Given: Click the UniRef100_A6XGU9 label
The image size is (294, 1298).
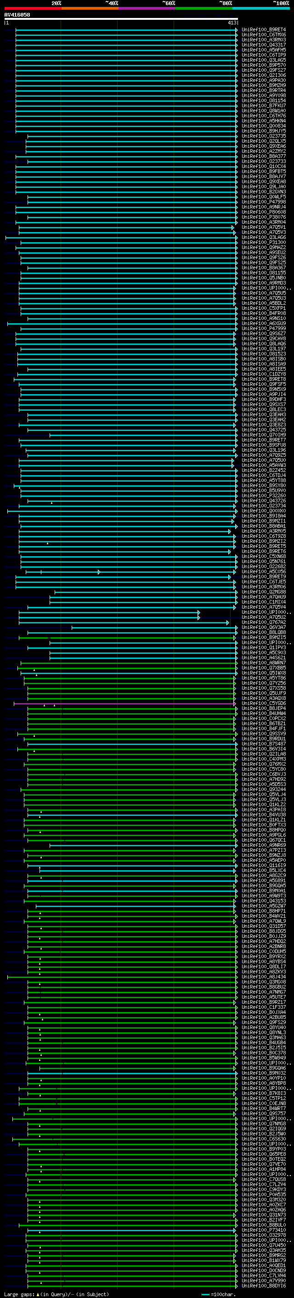Looking at the screenshot, I should (263, 324).
